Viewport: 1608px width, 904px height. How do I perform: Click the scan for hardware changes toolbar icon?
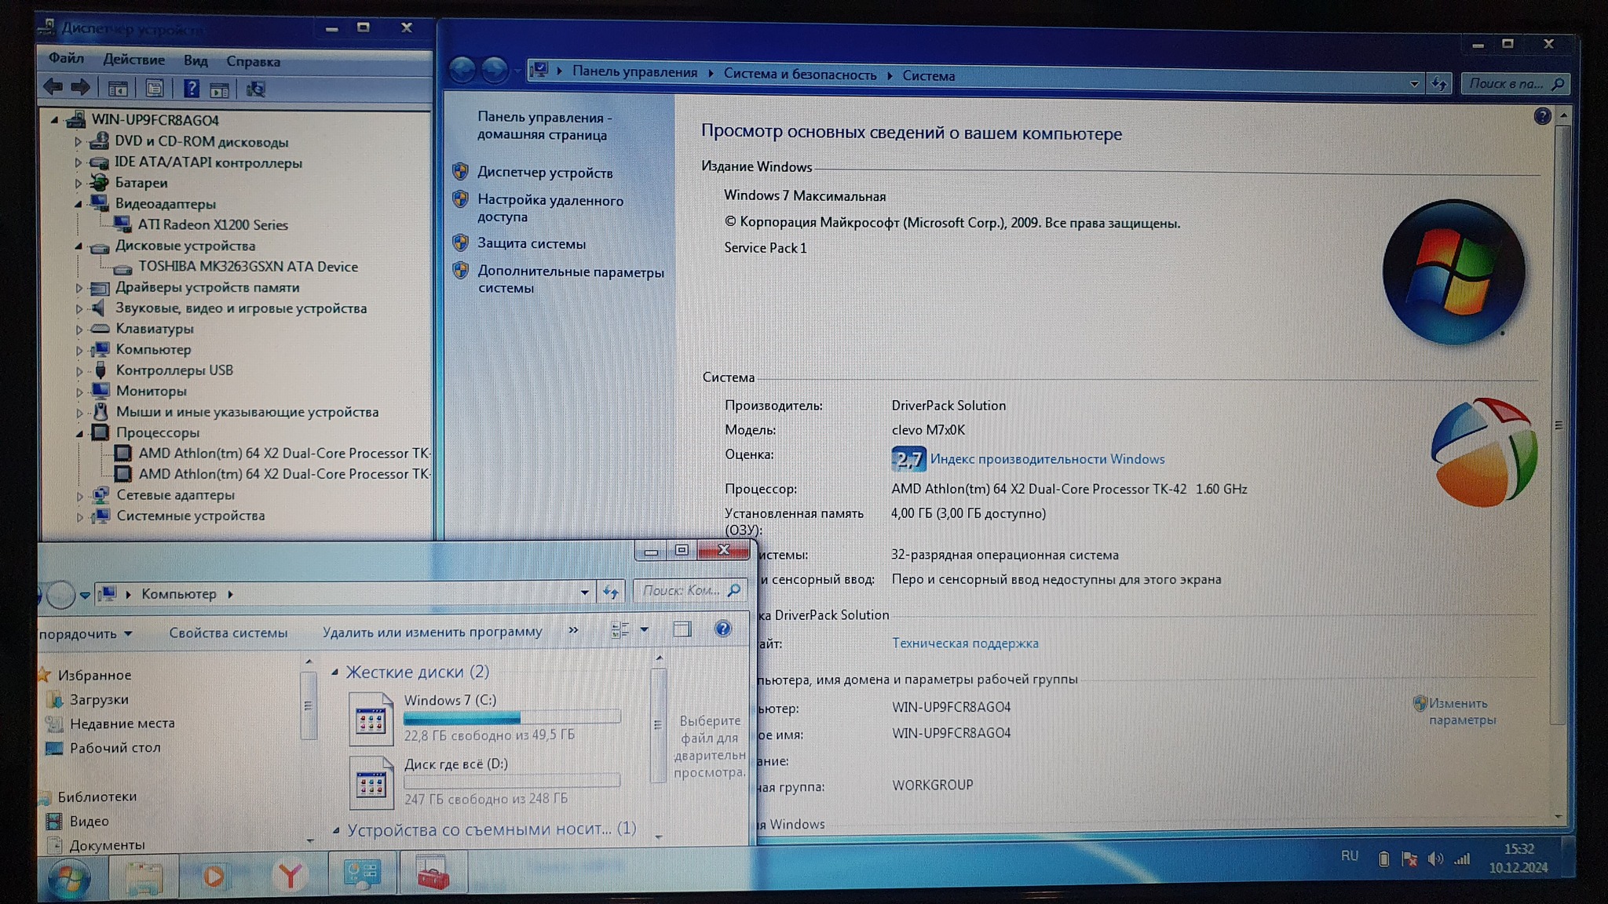tap(255, 89)
